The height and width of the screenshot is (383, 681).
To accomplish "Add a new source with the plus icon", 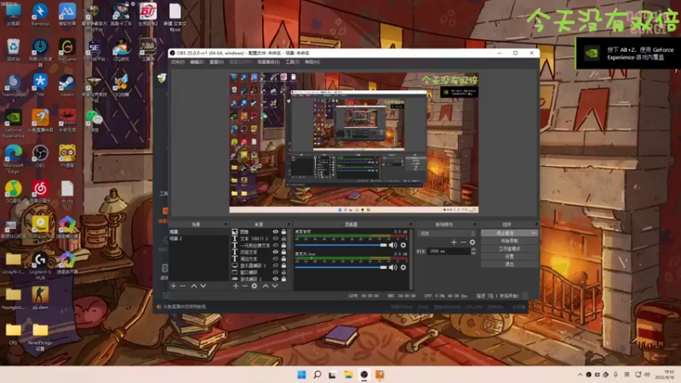I will pos(236,286).
